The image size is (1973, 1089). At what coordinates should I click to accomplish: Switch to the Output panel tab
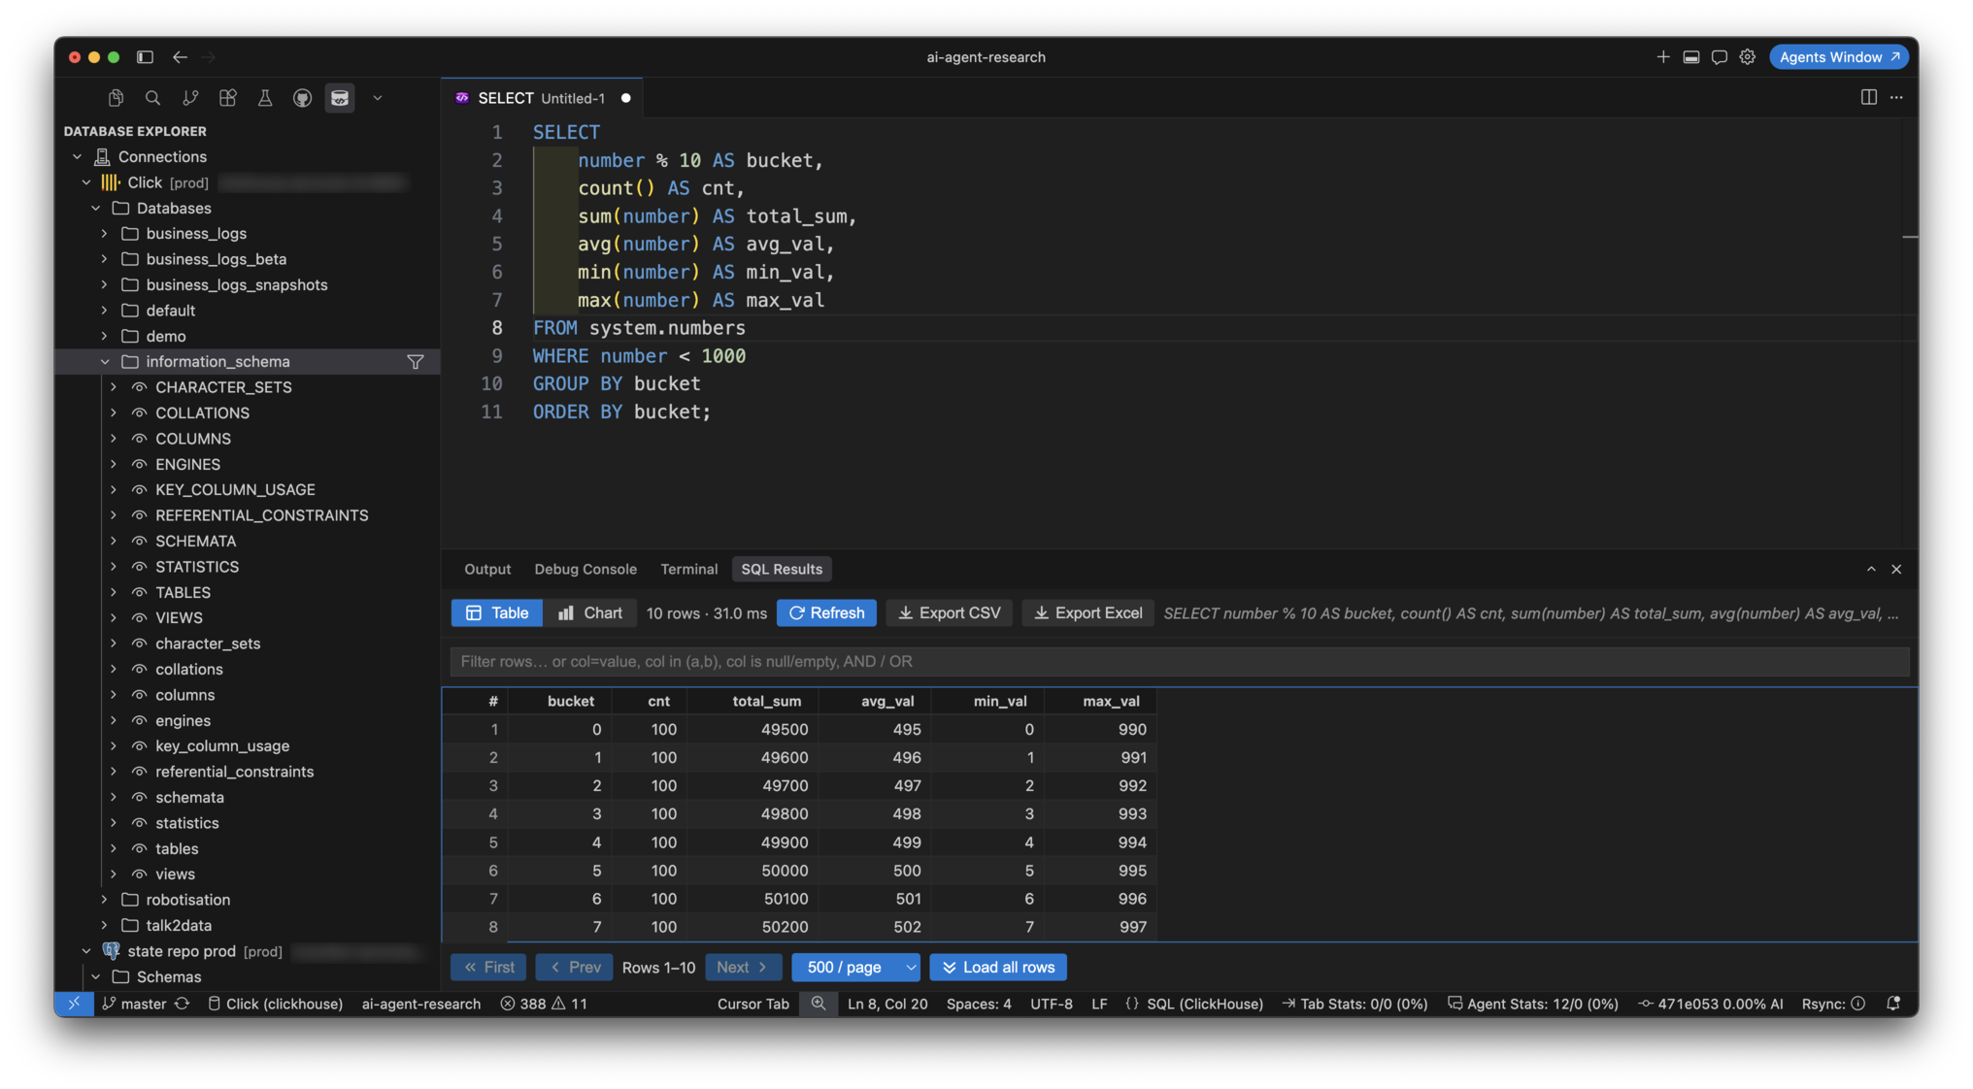487,570
